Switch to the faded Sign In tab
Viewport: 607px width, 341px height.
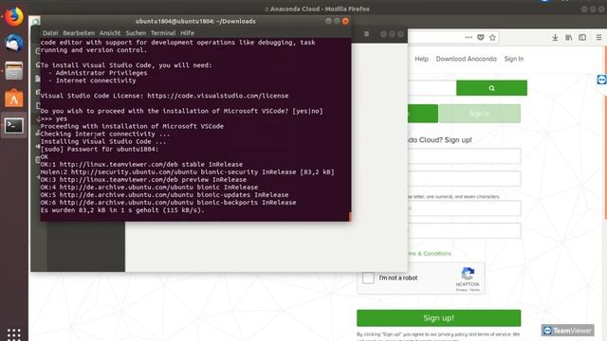pos(480,114)
